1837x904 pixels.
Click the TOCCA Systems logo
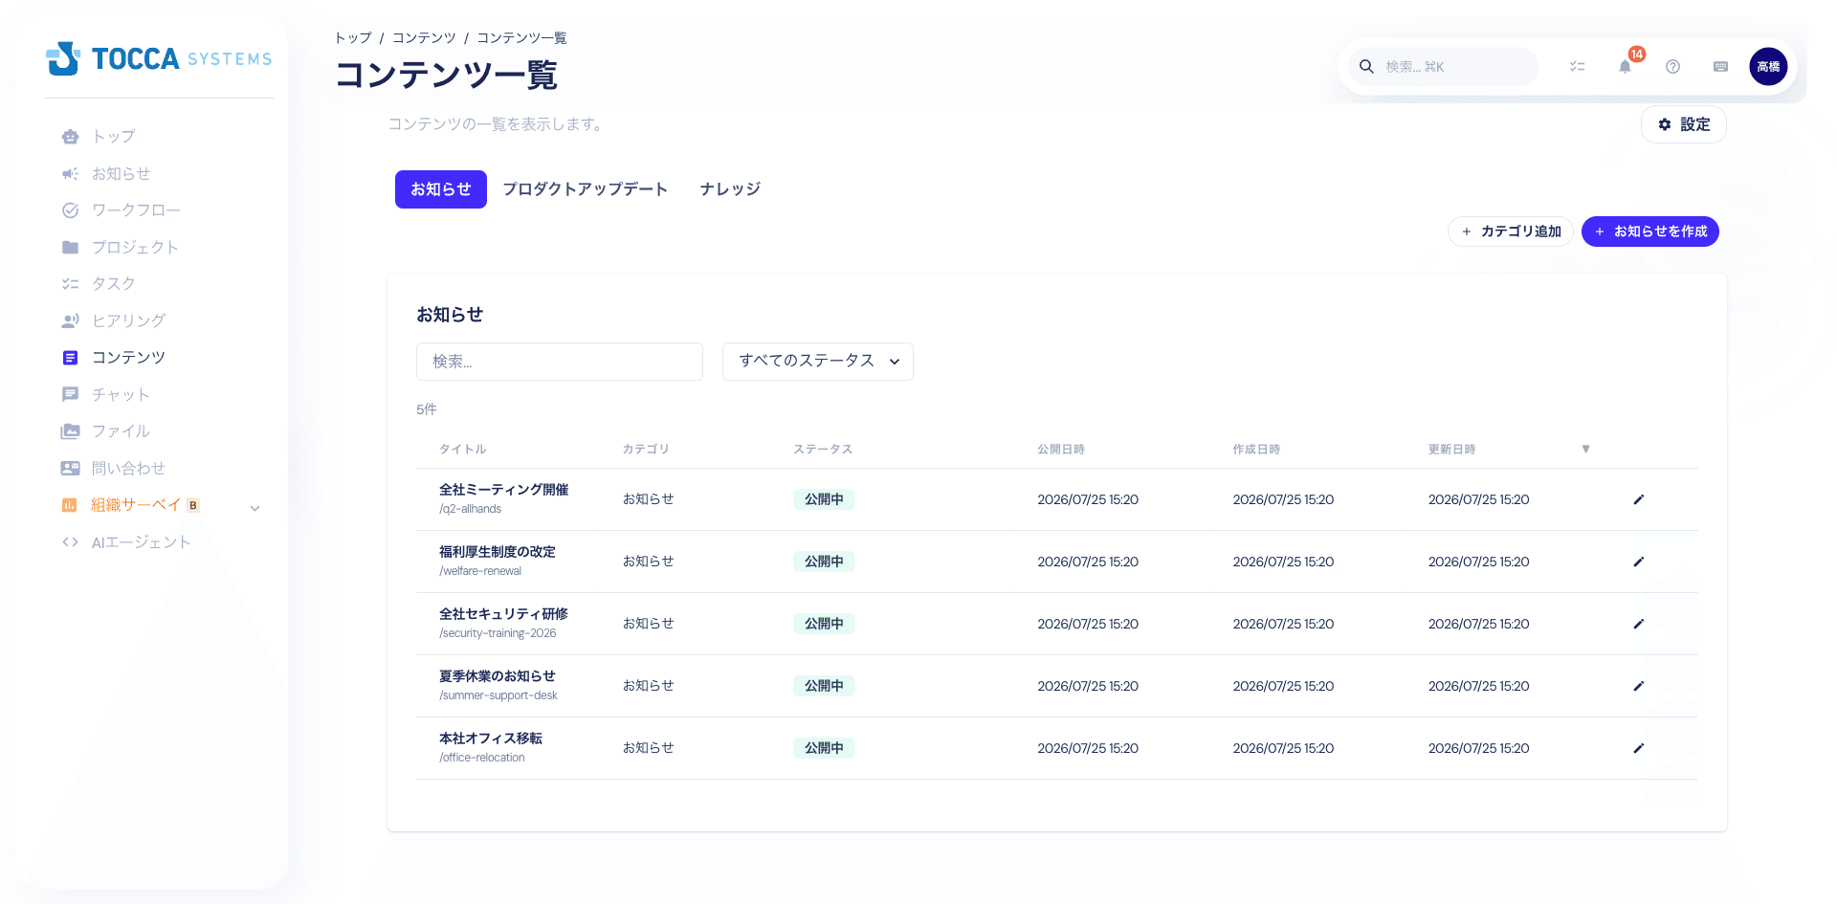pos(159,58)
